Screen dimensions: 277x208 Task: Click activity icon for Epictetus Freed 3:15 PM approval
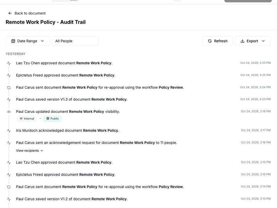(x=9, y=175)
